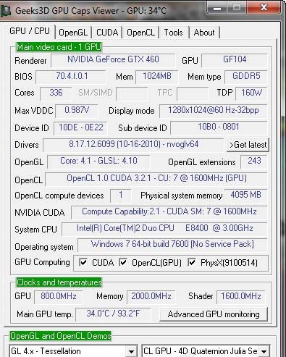The image size is (286, 357).
Task: Toggle the OpenCL(GPU) checkbox
Action: [x=123, y=262]
